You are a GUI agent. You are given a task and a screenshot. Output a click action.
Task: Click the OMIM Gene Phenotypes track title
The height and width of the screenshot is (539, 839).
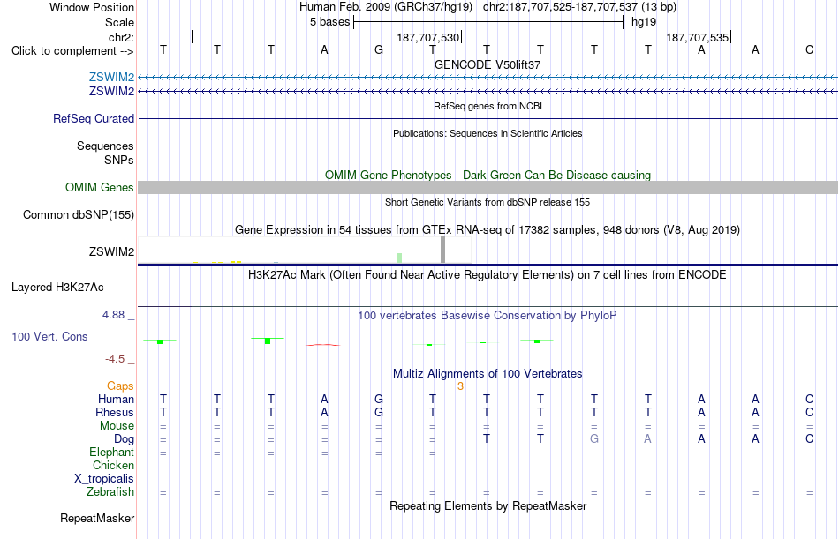coord(488,176)
